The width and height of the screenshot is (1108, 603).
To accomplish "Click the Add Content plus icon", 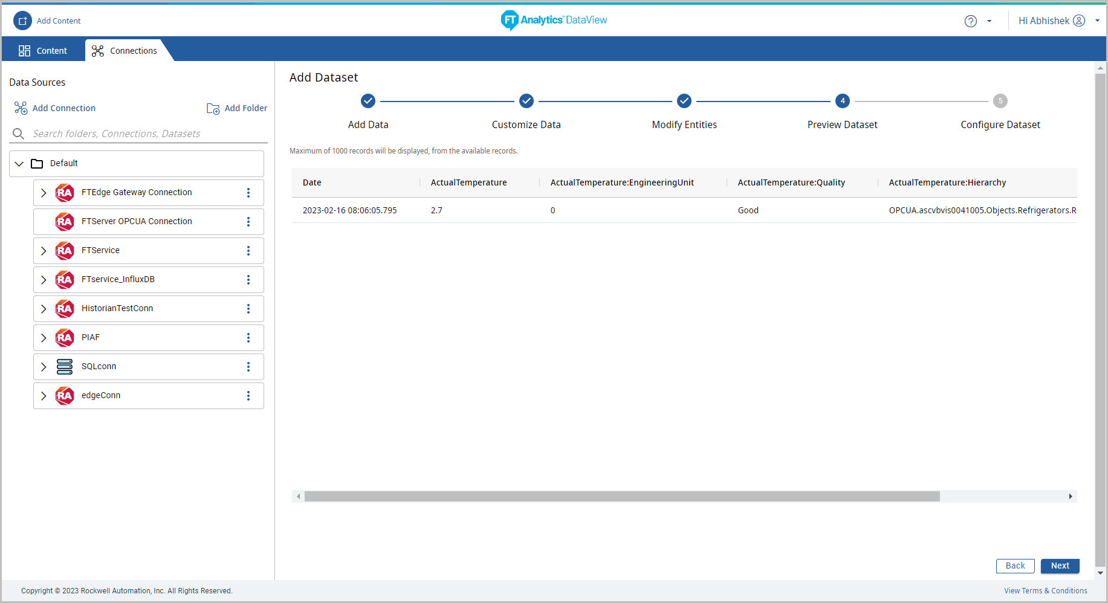I will (x=22, y=21).
